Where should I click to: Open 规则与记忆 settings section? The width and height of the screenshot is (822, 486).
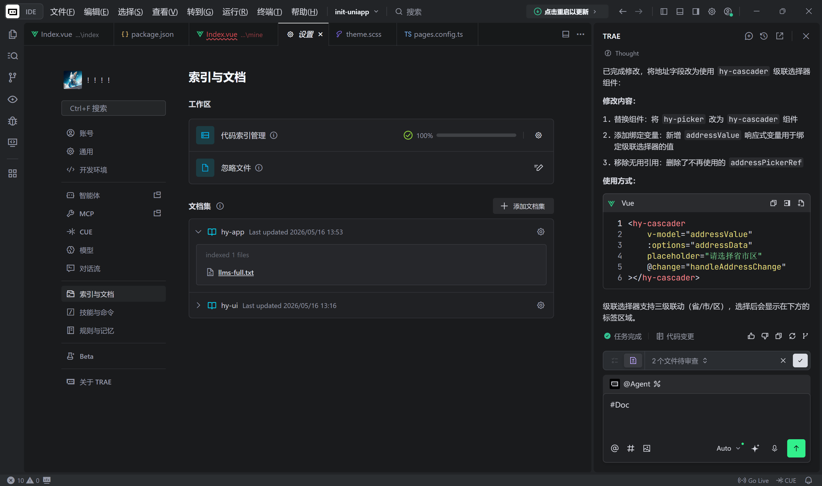(x=113, y=331)
